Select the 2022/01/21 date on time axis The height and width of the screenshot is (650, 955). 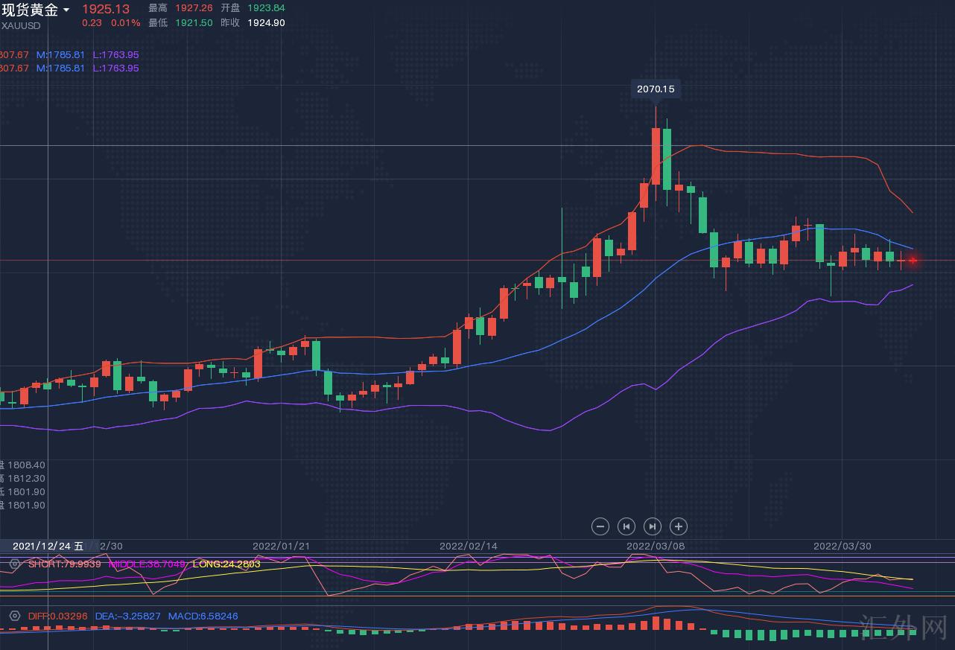pos(281,546)
